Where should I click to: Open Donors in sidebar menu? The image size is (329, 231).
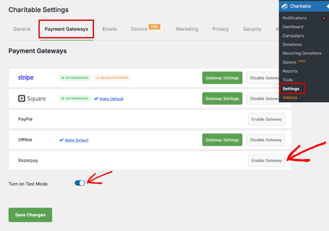click(289, 62)
